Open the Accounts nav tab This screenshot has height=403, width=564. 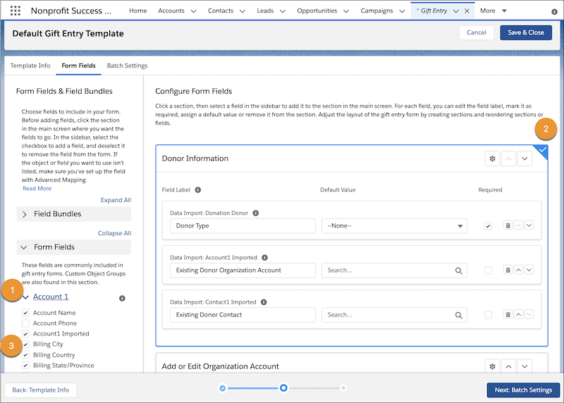click(171, 11)
